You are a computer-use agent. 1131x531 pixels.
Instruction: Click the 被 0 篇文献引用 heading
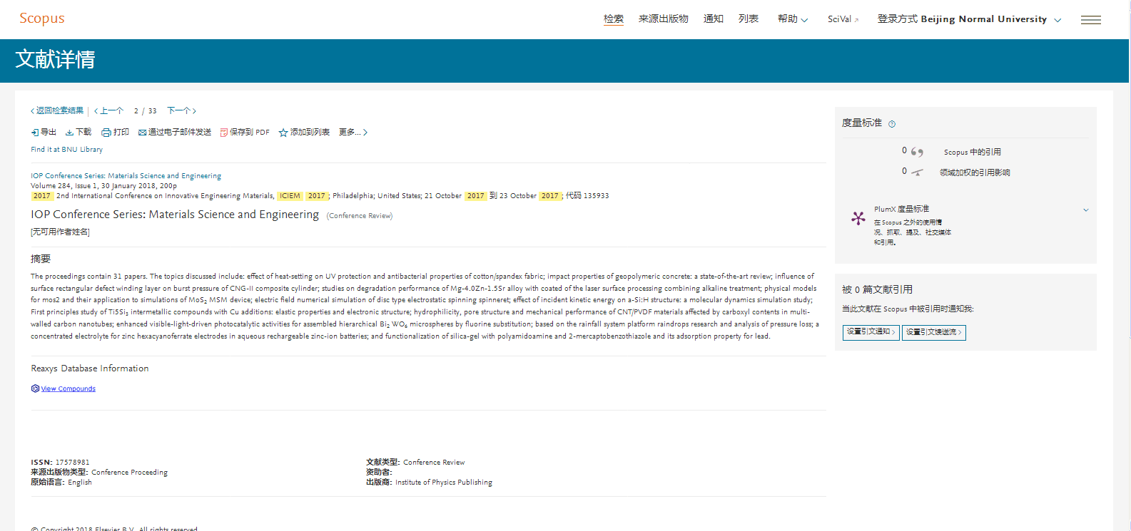[877, 290]
